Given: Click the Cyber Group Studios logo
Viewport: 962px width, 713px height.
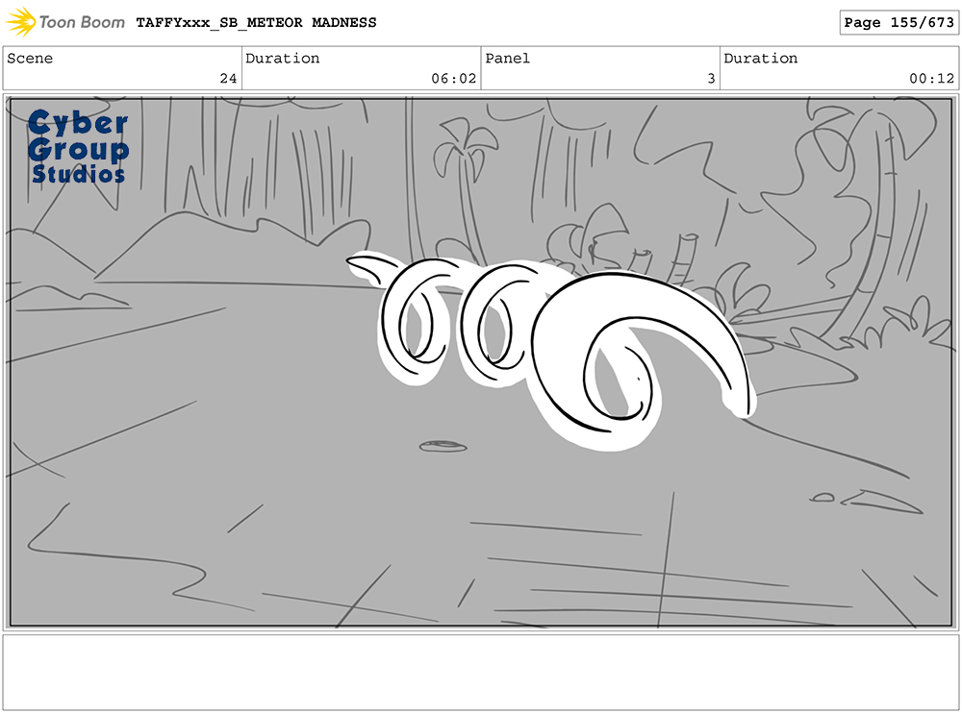Looking at the screenshot, I should pyautogui.click(x=78, y=146).
